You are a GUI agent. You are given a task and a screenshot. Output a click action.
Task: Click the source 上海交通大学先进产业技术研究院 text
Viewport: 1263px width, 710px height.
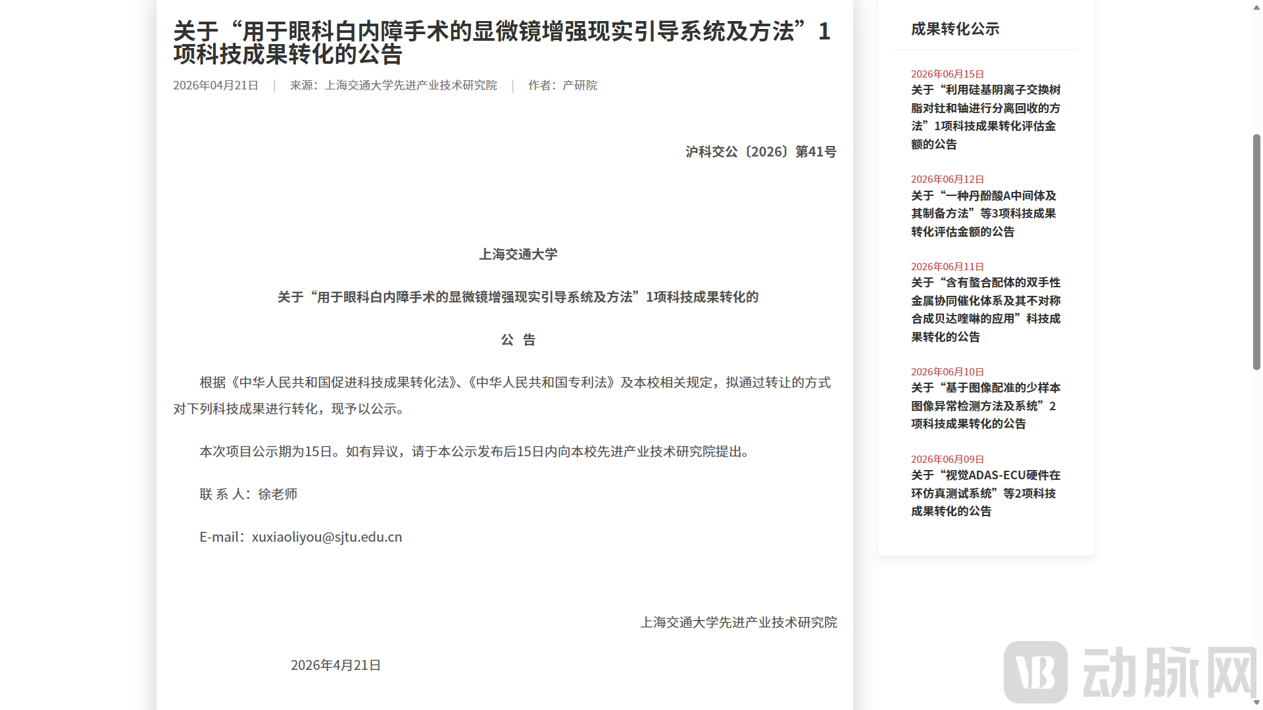[x=410, y=85]
